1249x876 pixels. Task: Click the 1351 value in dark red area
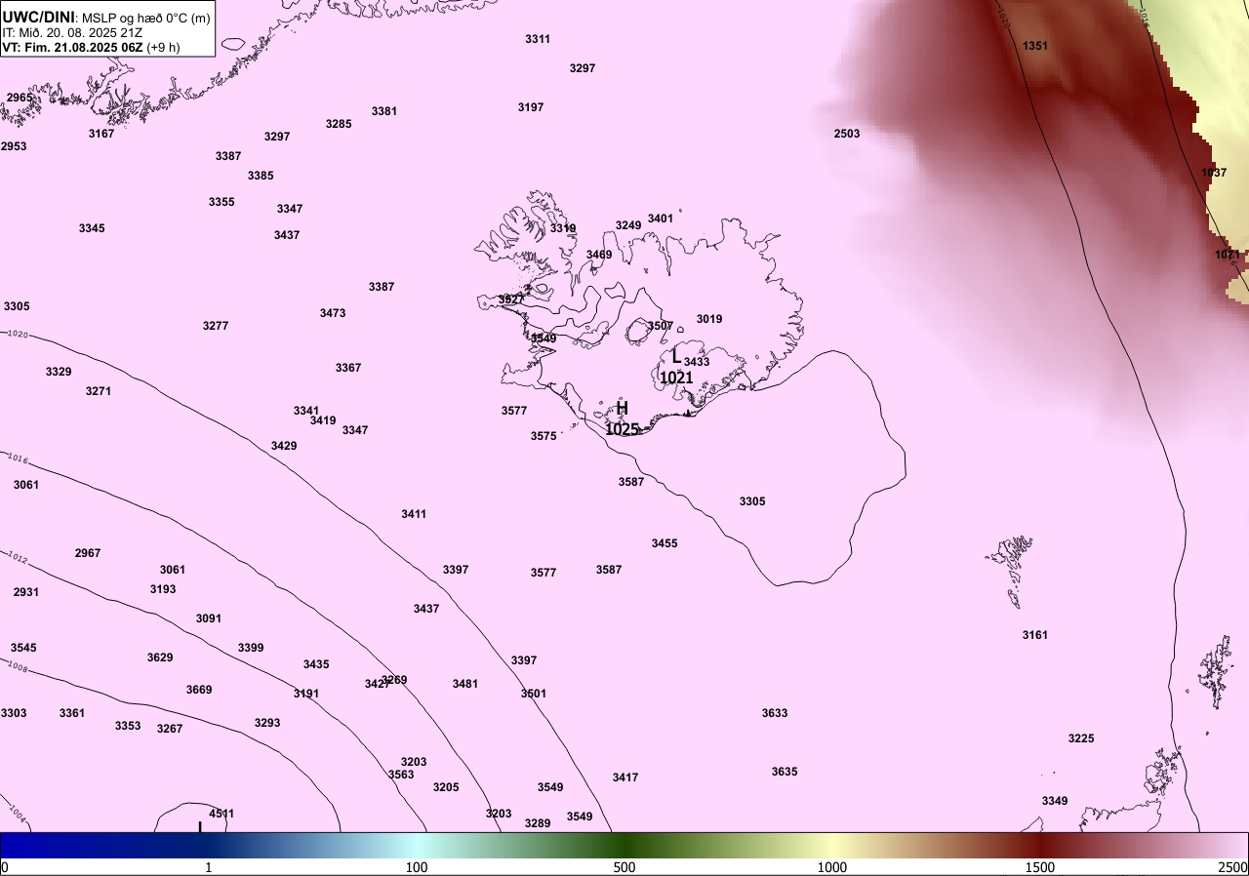pos(1035,46)
